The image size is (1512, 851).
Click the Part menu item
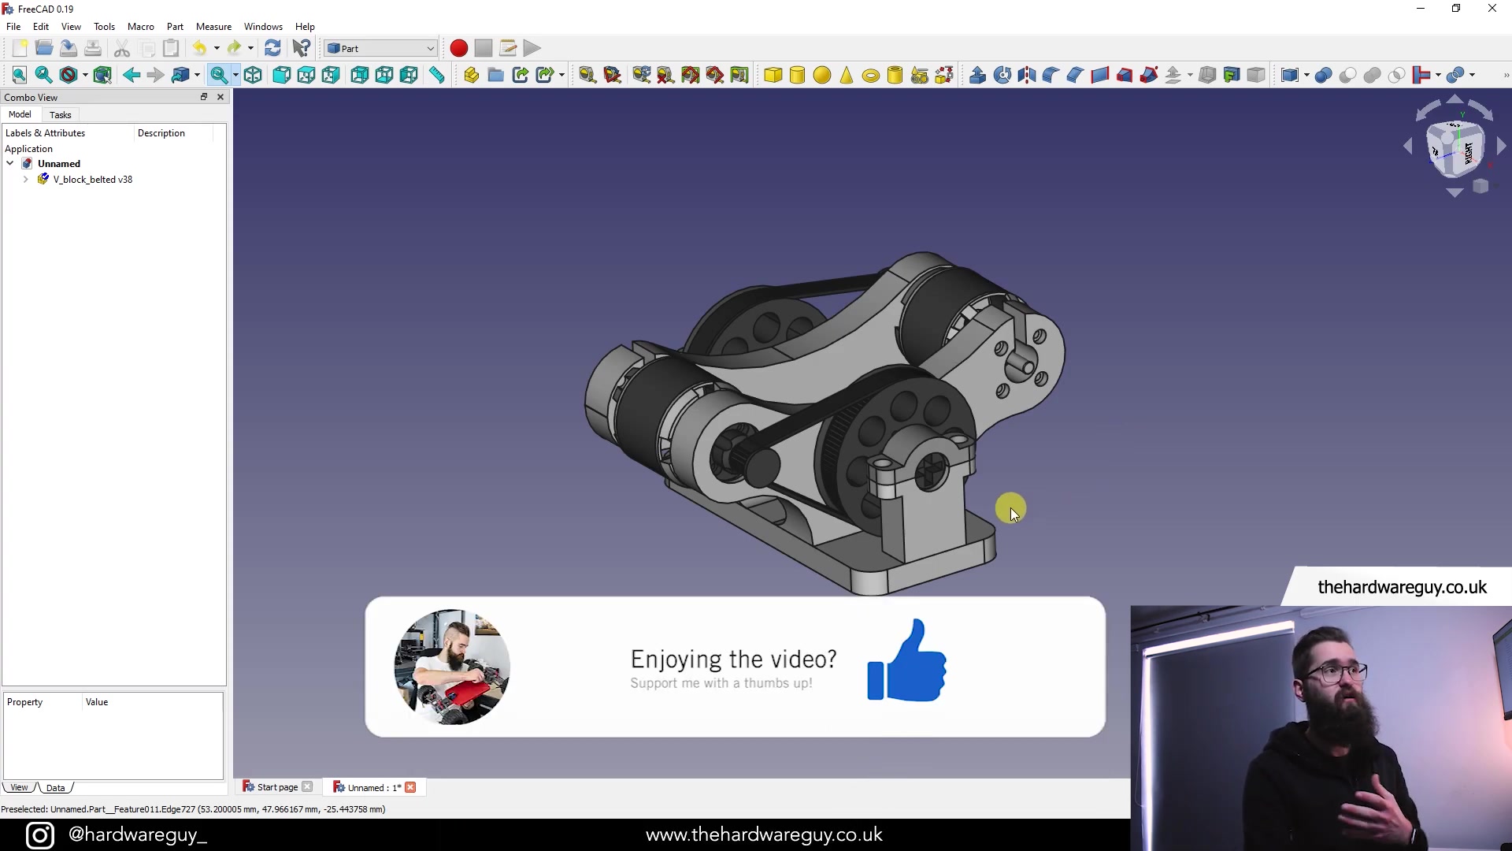[x=173, y=26]
